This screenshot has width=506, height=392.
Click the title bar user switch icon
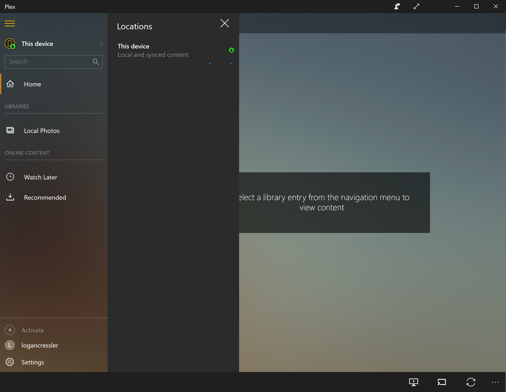coord(397,6)
